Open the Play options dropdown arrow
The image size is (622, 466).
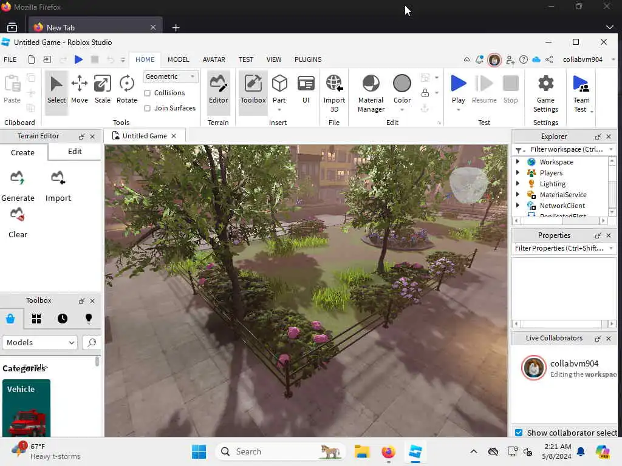tap(458, 110)
